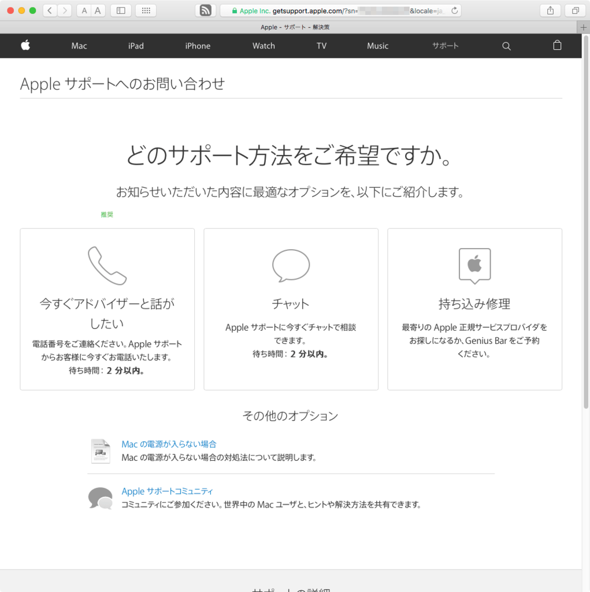
Task: Click the page vertical scrollbar
Action: coord(586,222)
